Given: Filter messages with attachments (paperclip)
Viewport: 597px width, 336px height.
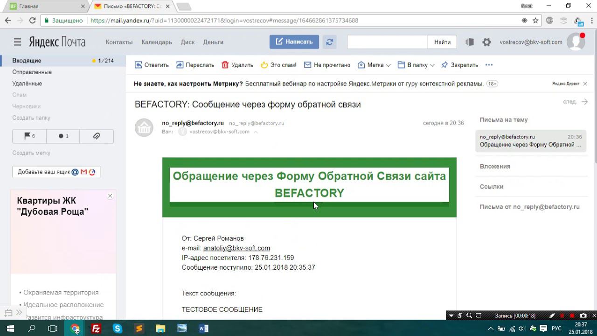Looking at the screenshot, I should click(x=97, y=136).
